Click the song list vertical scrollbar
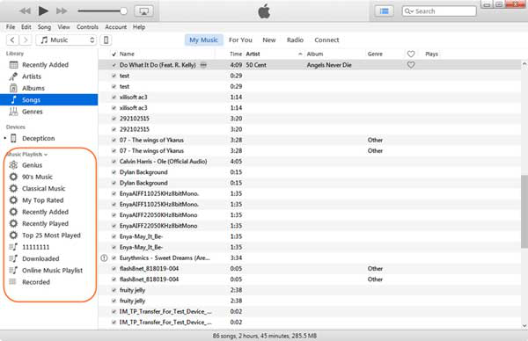Screen dimensions: 528x341 coord(524,212)
